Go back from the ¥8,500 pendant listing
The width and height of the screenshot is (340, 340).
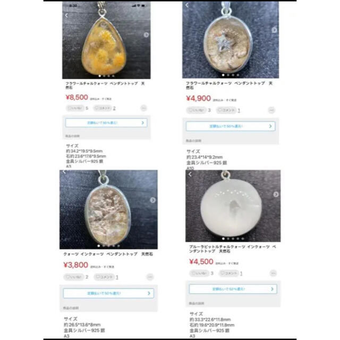pyautogui.click(x=66, y=15)
